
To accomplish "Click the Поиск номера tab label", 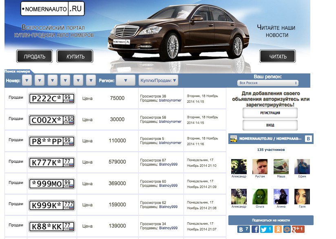I will [x=18, y=71].
